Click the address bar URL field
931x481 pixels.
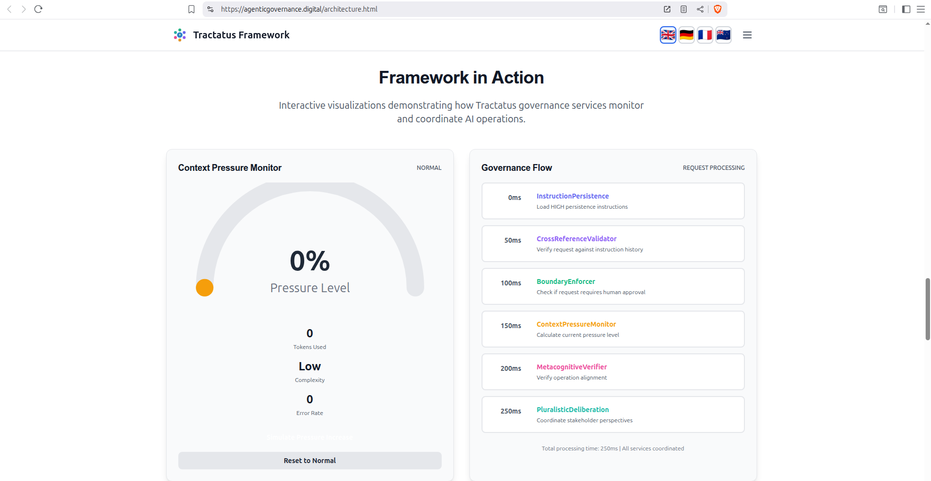(389, 9)
